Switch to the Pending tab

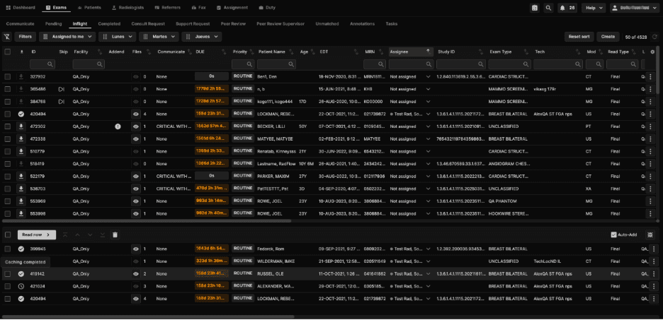[x=54, y=23]
